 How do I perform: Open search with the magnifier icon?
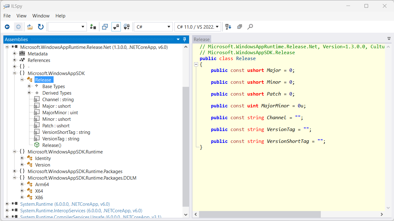(x=250, y=27)
